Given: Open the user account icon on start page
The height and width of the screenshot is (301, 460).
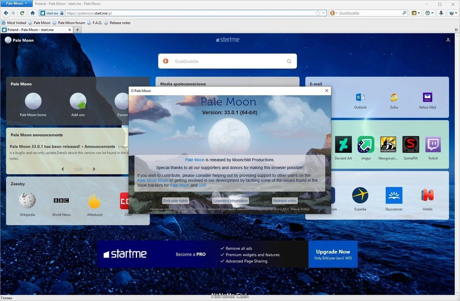Looking at the screenshot, I should tap(448, 40).
